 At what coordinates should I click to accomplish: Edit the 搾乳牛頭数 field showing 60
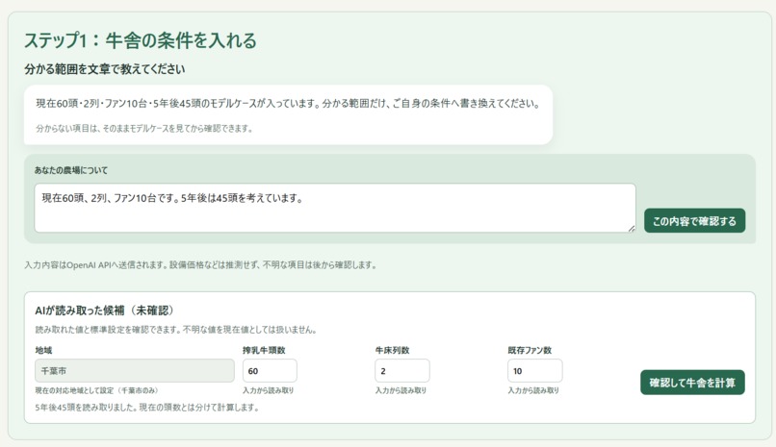click(x=270, y=370)
